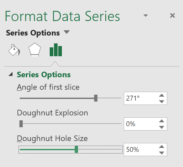Decrease the angle of first slice value
183x167 pixels.
click(x=162, y=102)
